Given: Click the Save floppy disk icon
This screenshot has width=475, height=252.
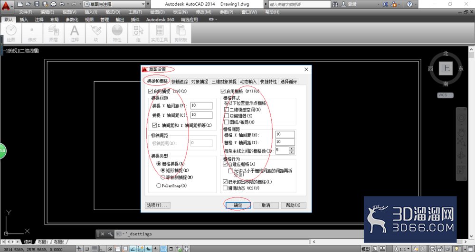Looking at the screenshot, I should point(37,4).
